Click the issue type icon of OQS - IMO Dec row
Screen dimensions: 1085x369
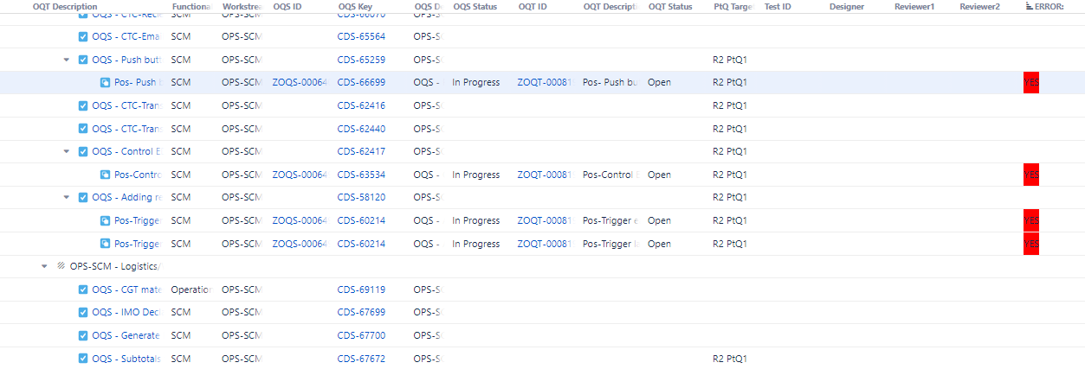coord(83,312)
